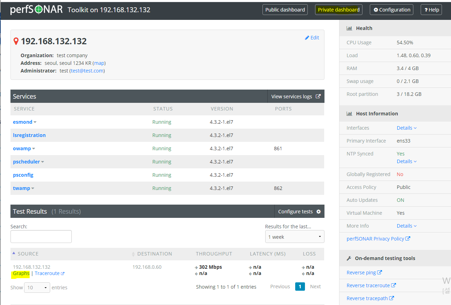Screen dimensions: 451x305
Task: Open the Help menu
Action: [431, 10]
